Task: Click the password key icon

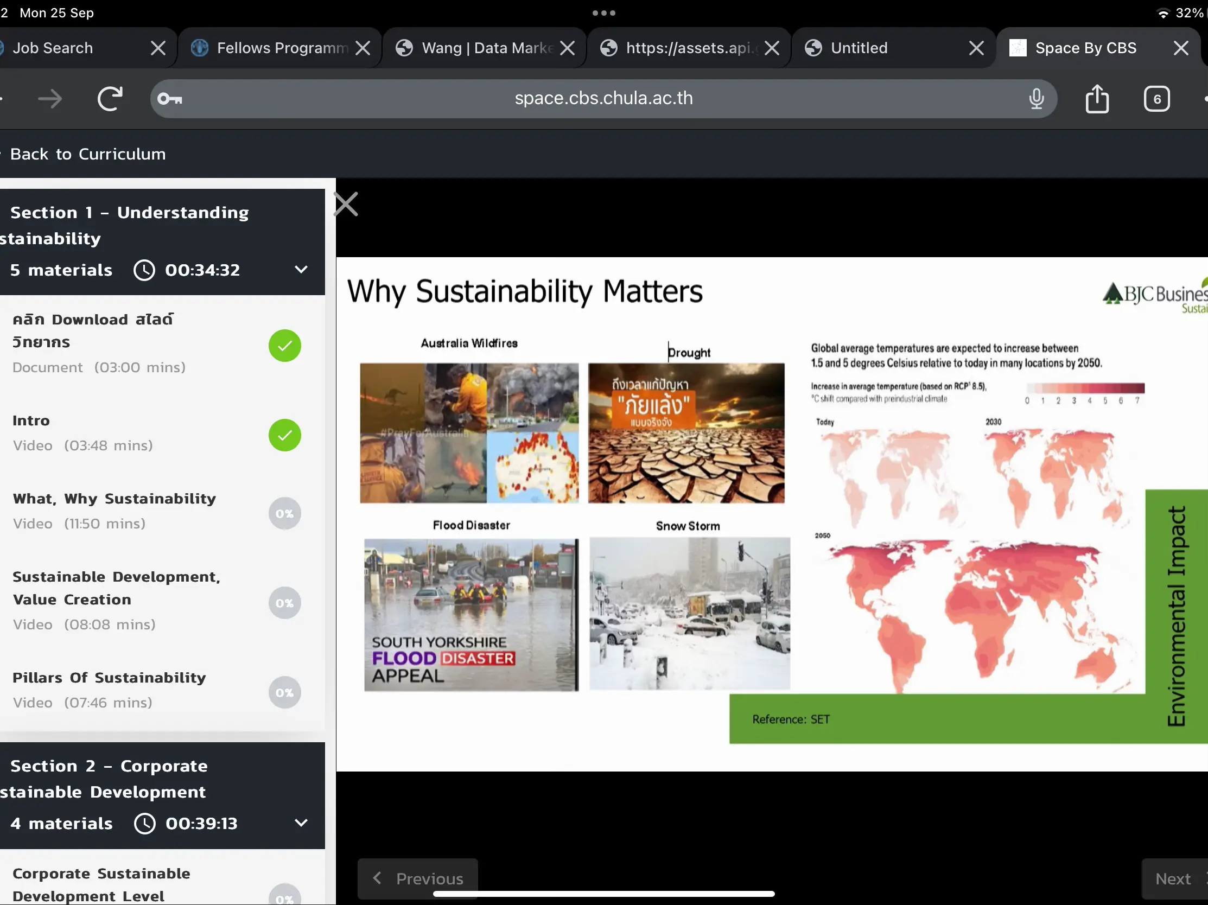Action: (169, 99)
